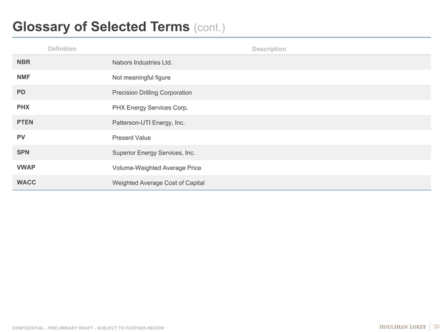The height and width of the screenshot is (332, 443).
Task: Click the Present Value description
Action: click(x=131, y=138)
